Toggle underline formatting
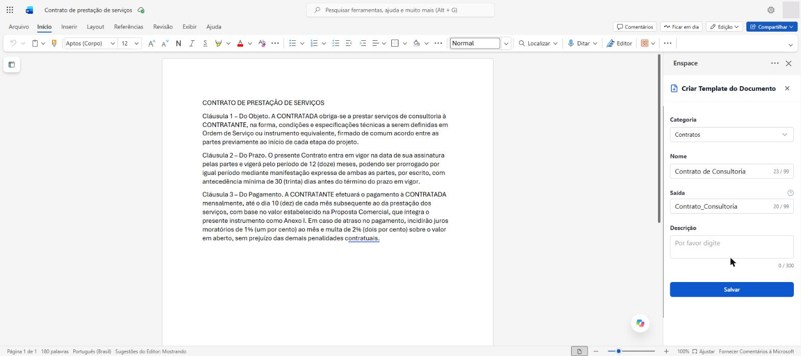801x356 pixels. tap(205, 43)
